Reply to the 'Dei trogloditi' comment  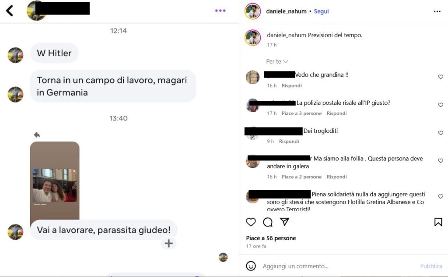click(289, 142)
